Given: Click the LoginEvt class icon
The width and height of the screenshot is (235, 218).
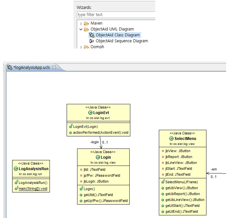Looking at the screenshot, I should click(90, 112).
